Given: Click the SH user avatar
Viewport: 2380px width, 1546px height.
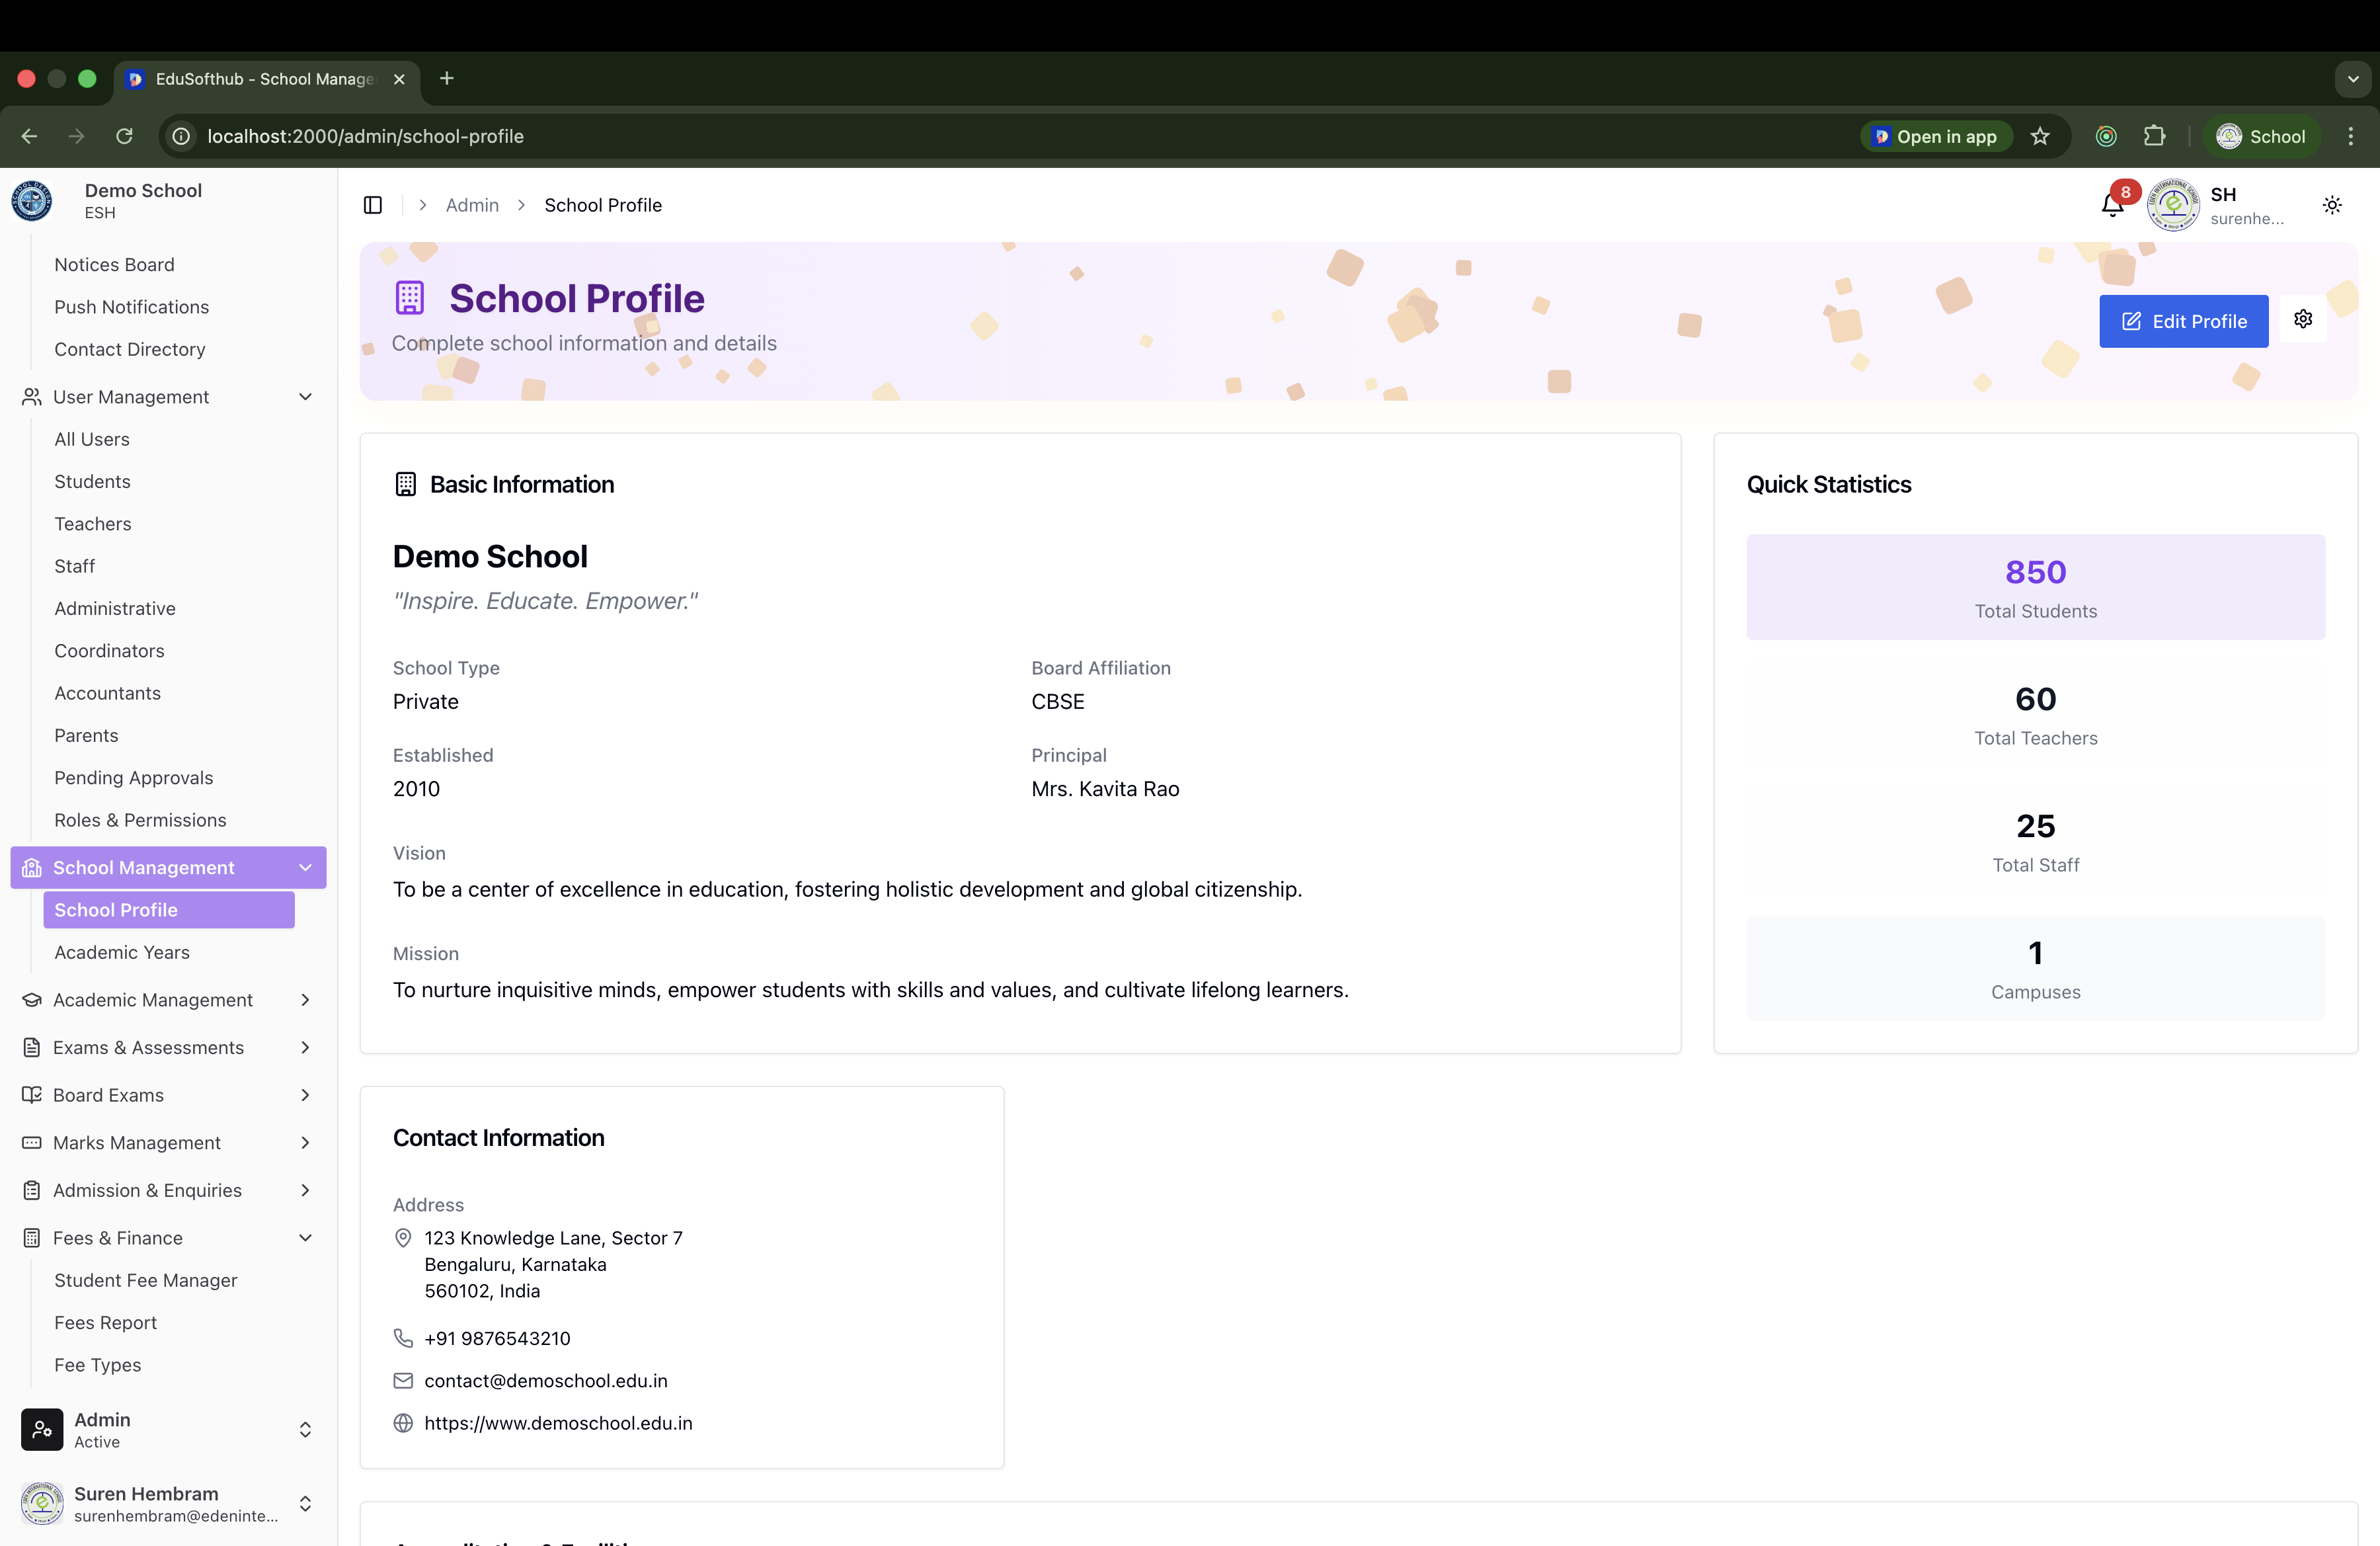Looking at the screenshot, I should (x=2173, y=205).
